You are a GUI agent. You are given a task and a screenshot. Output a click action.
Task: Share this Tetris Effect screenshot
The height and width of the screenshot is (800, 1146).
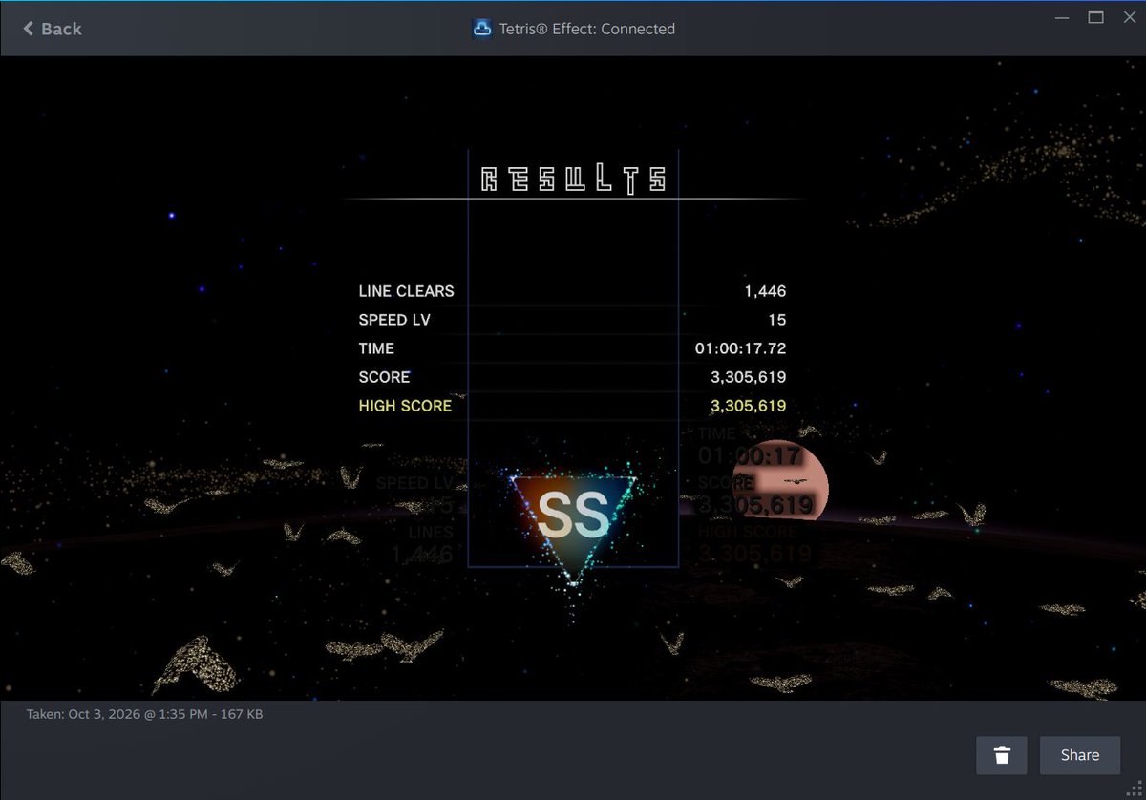1080,755
